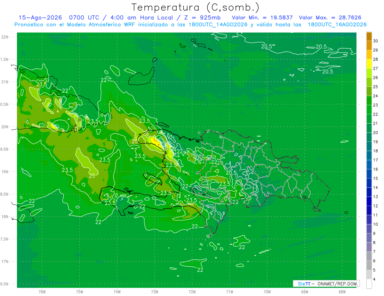The height and width of the screenshot is (296, 384).
Task: Click the '19N' latitude axis label
Action: point(5,171)
